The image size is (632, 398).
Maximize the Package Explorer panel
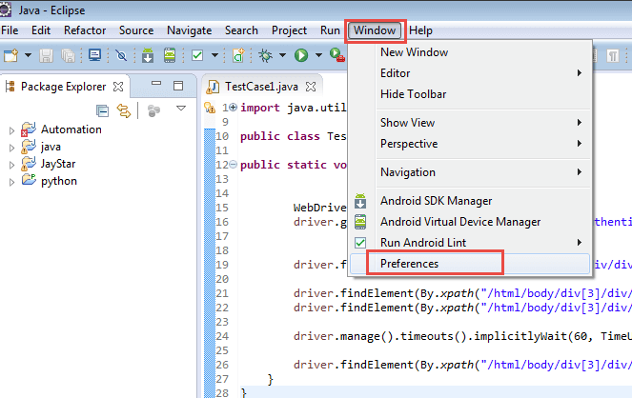tap(178, 86)
